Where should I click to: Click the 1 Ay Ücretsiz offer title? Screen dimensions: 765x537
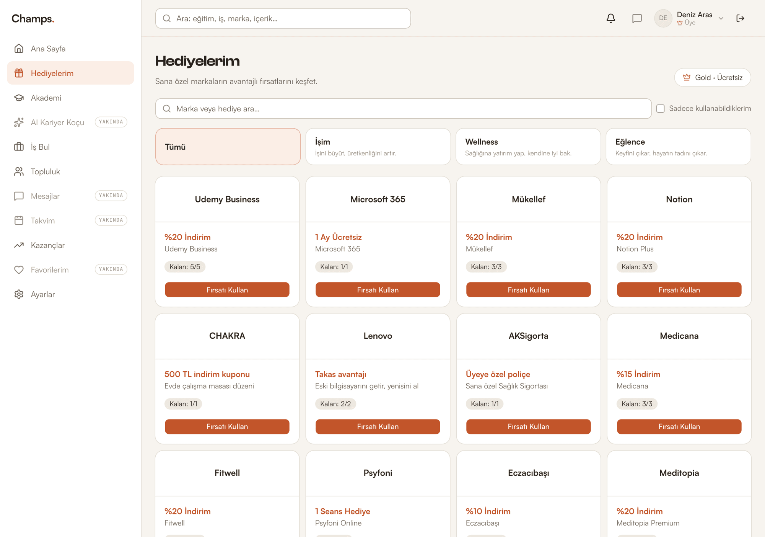tap(339, 237)
